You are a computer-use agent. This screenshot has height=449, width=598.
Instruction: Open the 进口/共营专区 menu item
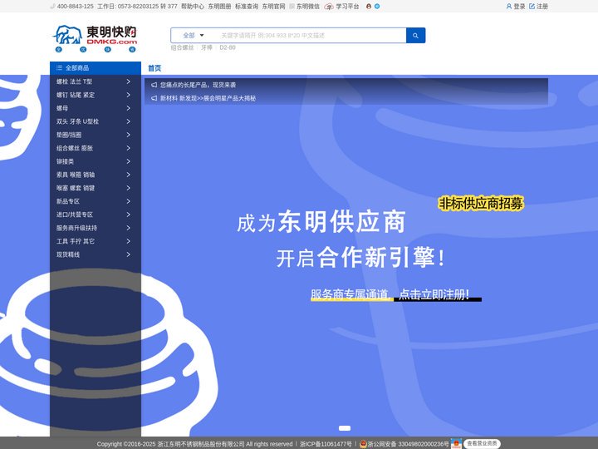tap(96, 215)
